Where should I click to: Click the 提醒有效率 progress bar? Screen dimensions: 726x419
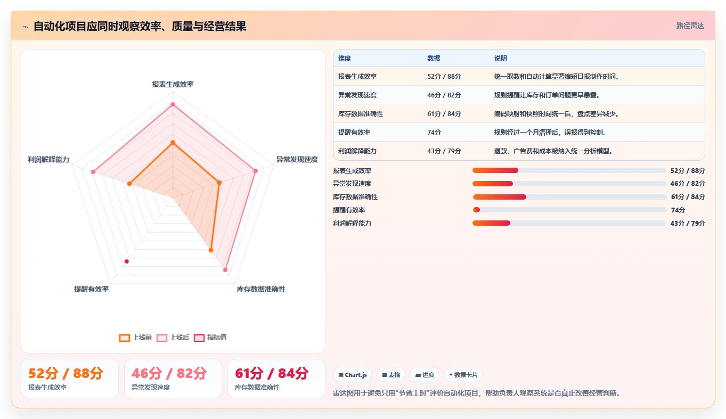tap(569, 210)
